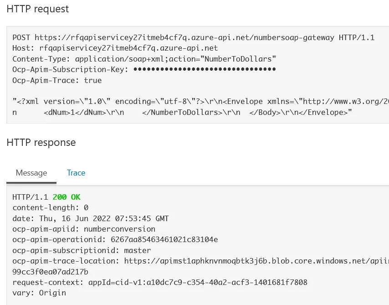
Task: Click the HTTP request heading
Action: (38, 9)
